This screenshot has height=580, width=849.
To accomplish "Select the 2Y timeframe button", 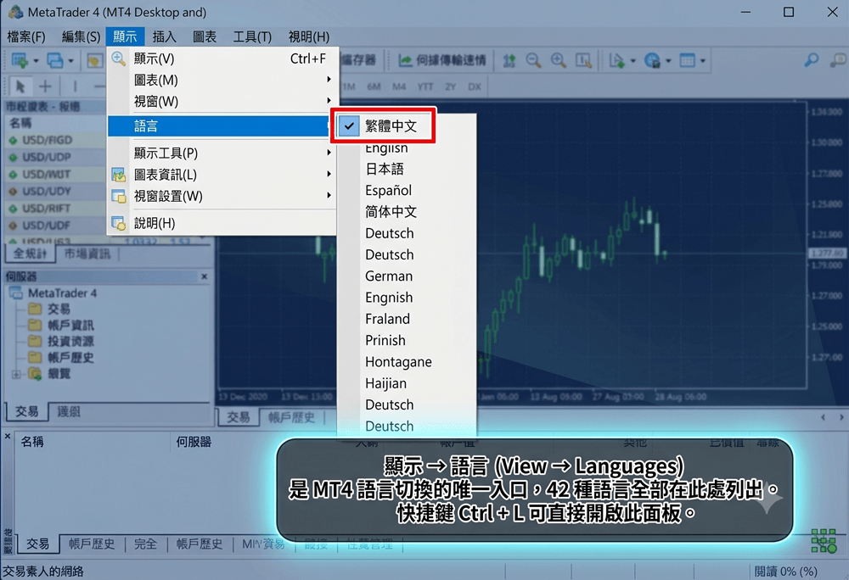I will click(x=451, y=86).
